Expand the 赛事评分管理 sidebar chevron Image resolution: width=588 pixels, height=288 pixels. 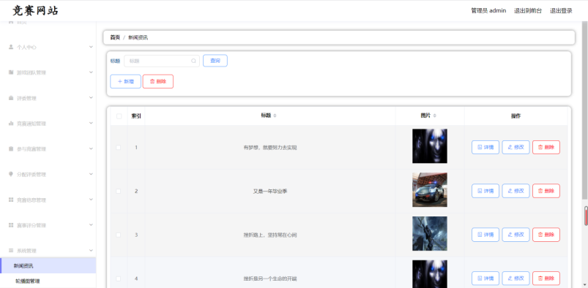click(91, 224)
